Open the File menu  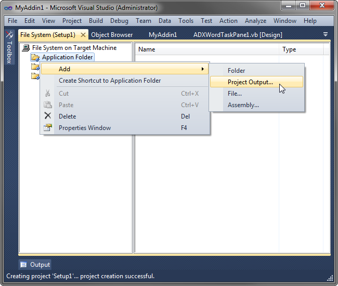coord(12,21)
